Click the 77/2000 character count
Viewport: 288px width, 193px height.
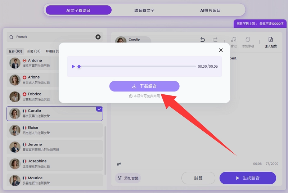(x=272, y=163)
